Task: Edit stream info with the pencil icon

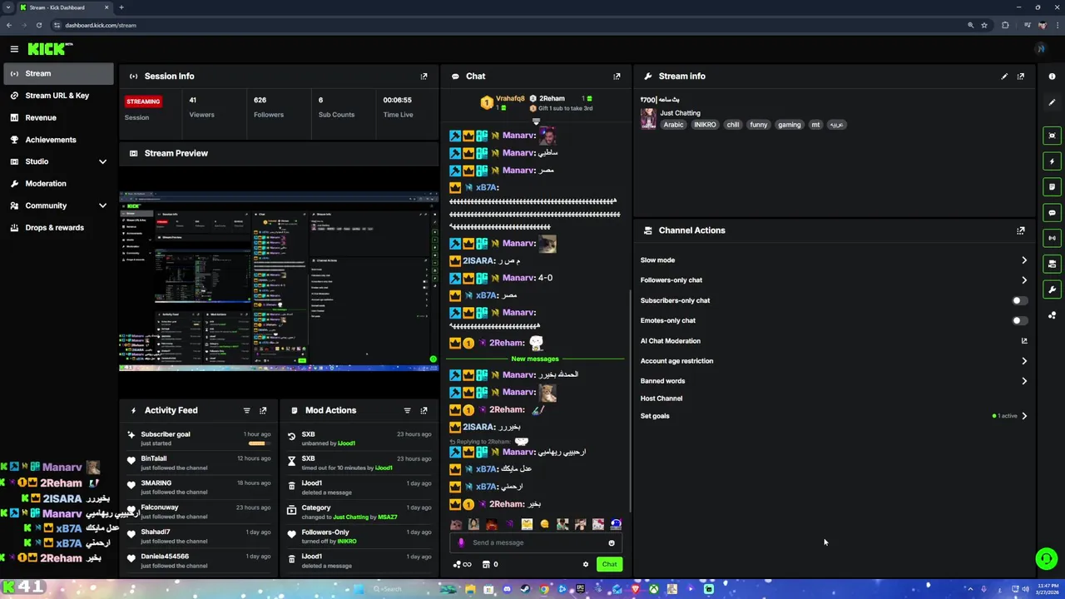Action: (1004, 76)
